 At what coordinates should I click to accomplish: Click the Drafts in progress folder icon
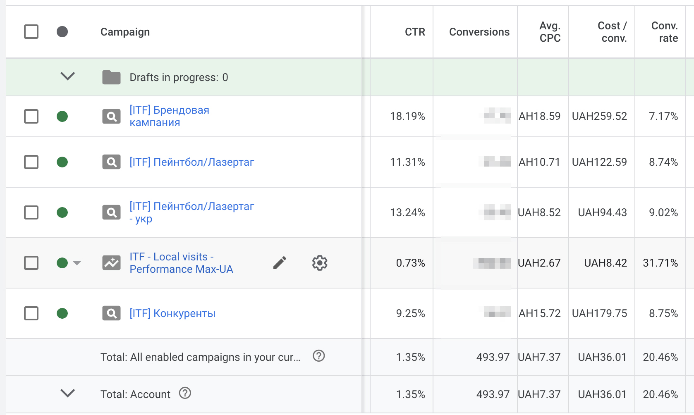[111, 77]
